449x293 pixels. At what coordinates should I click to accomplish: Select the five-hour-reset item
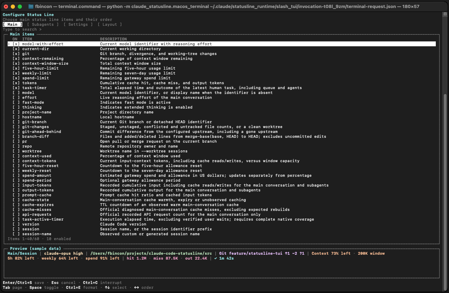40,166
